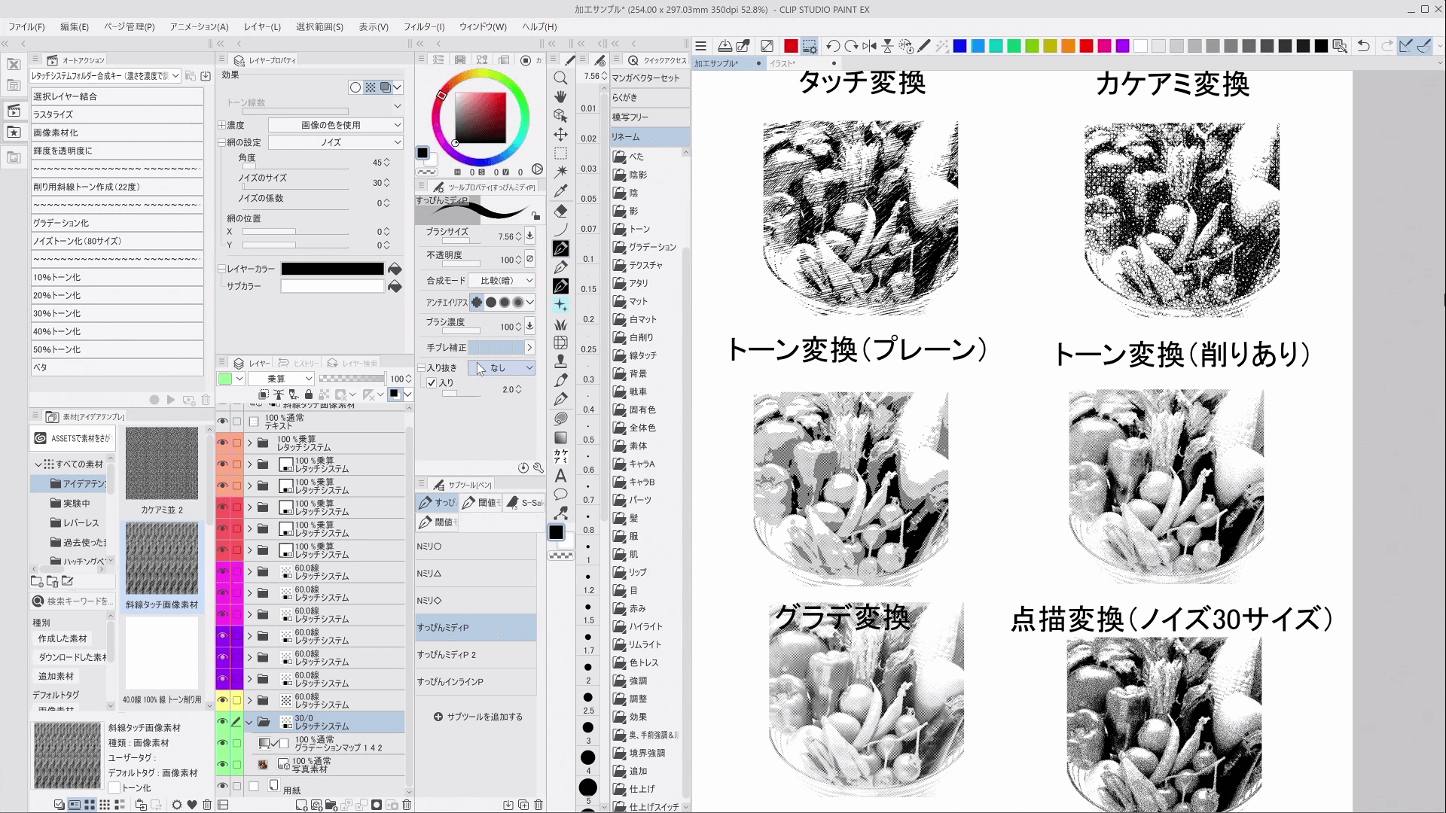
Task: Open the ウィンドウ(W) menu
Action: point(483,26)
